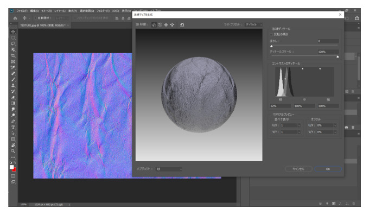Select the Horizontal Type tool
Screen dimensions: 369x215
point(13,128)
